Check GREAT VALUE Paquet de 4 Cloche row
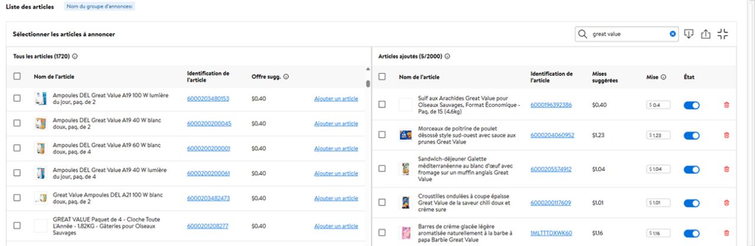Viewport: 755px width, 246px height. point(17,225)
